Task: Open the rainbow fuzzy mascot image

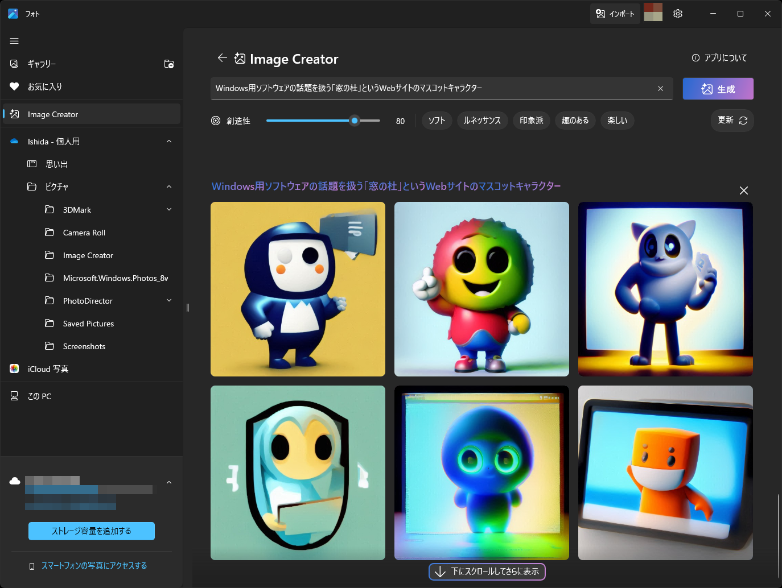Action: (x=481, y=289)
